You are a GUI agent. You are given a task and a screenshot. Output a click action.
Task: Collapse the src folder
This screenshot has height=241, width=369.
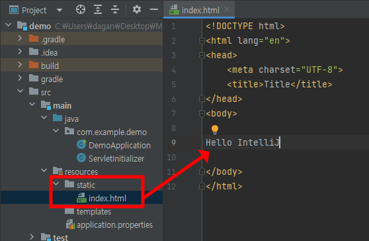tap(20, 91)
